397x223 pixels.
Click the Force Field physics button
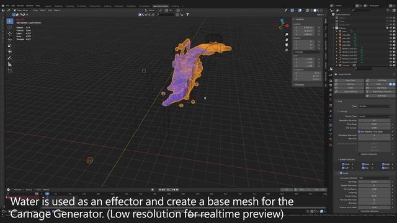349,81
